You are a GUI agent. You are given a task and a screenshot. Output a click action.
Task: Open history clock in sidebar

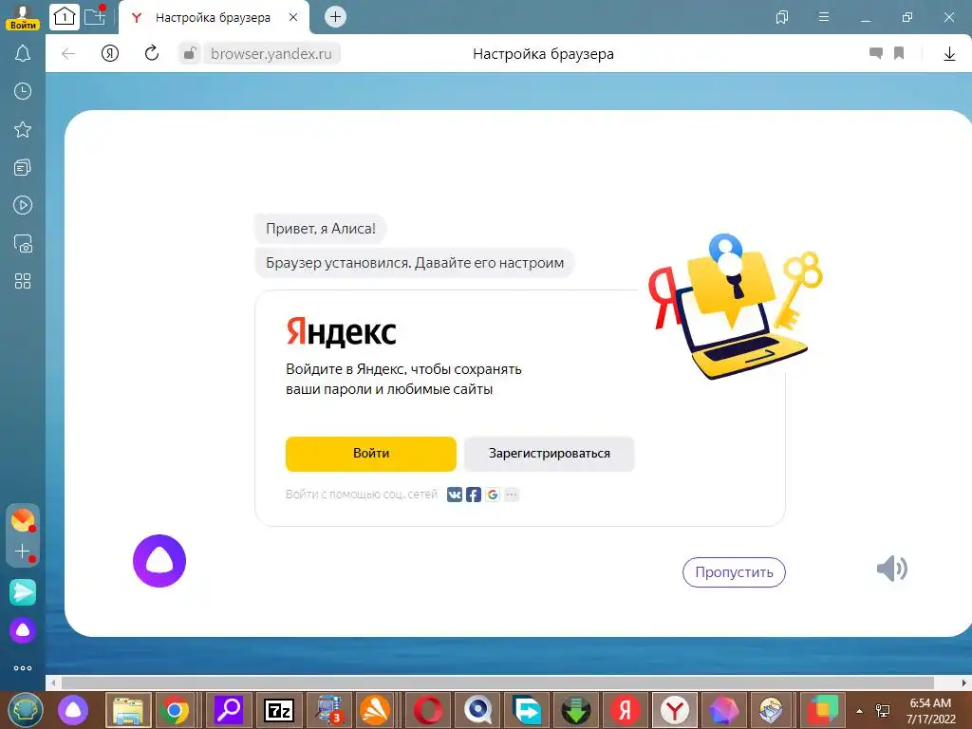coord(23,91)
